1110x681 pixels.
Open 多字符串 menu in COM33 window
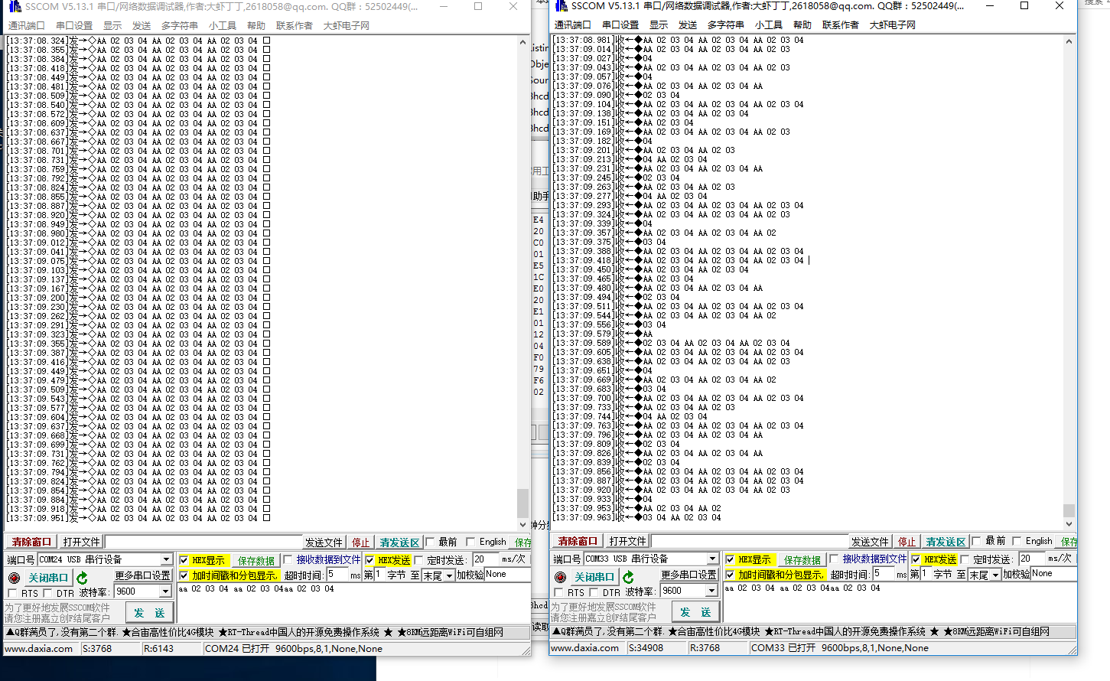pyautogui.click(x=725, y=25)
